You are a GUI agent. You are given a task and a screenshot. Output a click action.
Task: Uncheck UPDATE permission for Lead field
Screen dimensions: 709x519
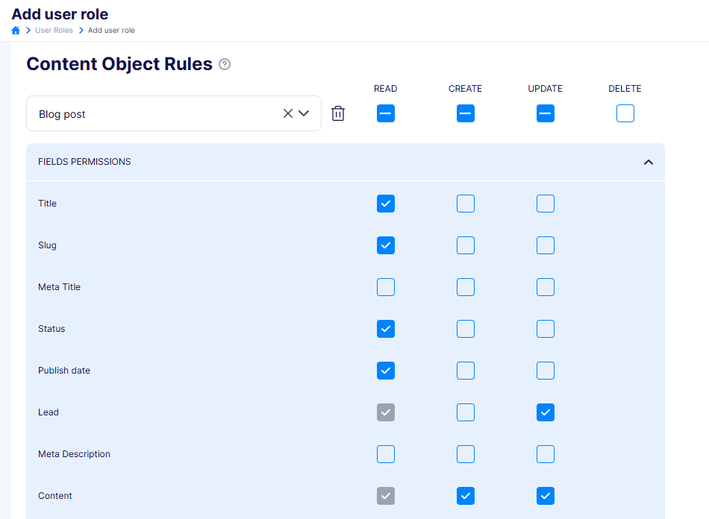point(546,412)
